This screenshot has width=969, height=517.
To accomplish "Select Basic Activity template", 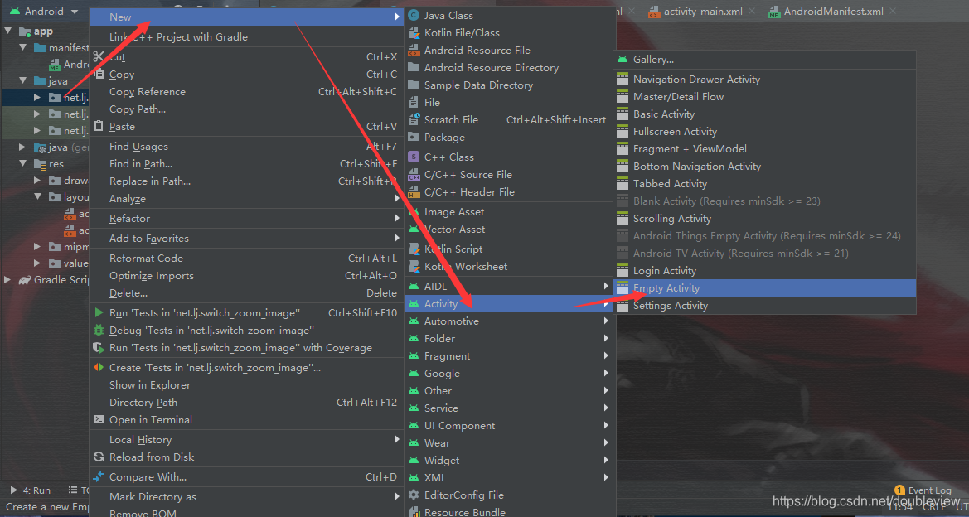I will [764, 114].
